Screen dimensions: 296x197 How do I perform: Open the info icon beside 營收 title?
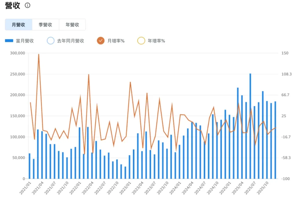[x=27, y=5]
